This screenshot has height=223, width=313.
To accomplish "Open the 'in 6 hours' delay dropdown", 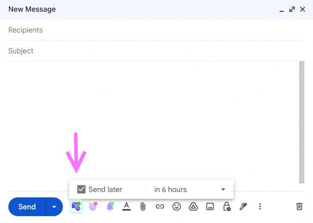I will point(190,190).
